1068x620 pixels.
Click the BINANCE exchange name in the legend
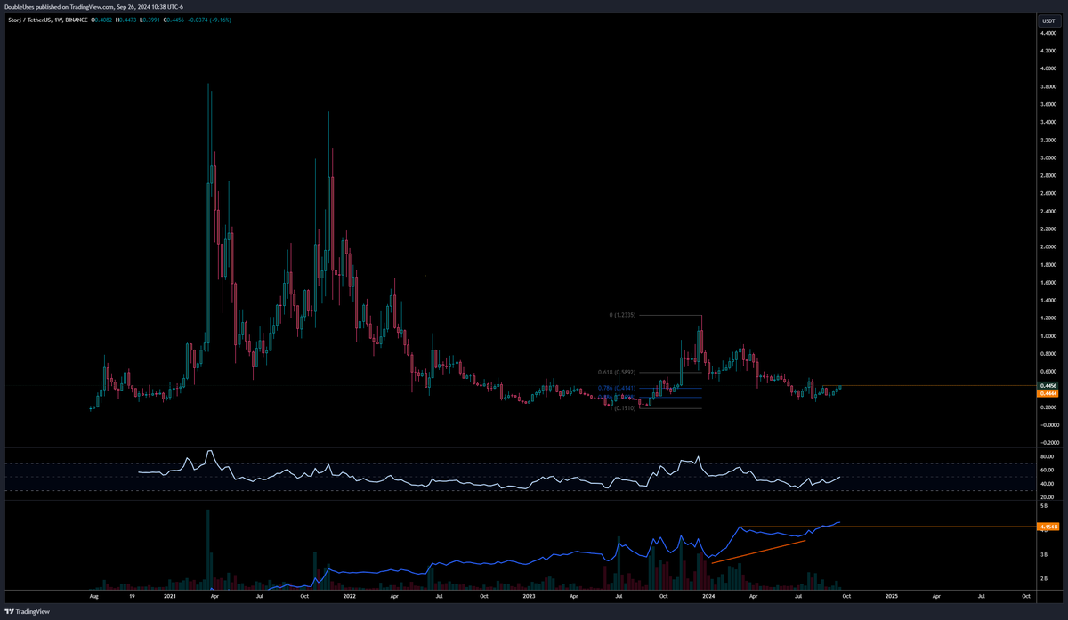tap(76, 20)
